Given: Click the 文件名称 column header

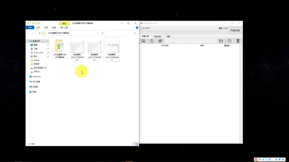Looking at the screenshot, I should pyautogui.click(x=165, y=46).
